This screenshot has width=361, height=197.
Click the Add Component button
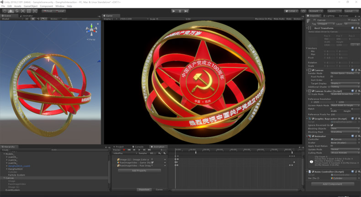(x=333, y=184)
